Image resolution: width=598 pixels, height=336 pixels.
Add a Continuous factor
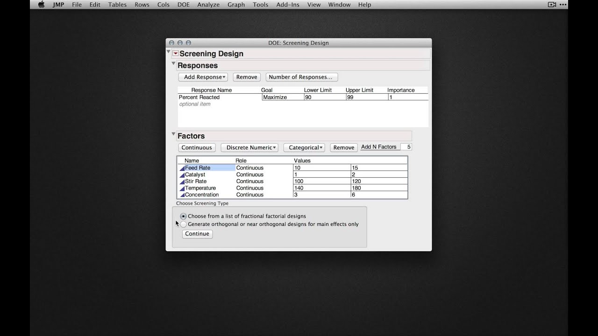[x=197, y=147]
